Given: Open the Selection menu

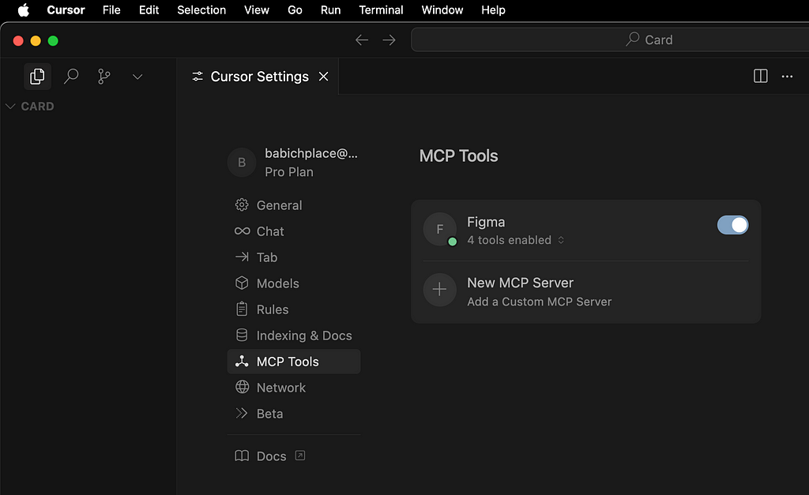Looking at the screenshot, I should pos(201,9).
